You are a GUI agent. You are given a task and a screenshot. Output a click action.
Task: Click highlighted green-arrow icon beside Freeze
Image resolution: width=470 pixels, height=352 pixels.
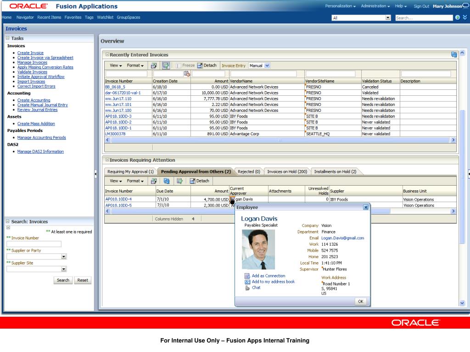click(166, 66)
